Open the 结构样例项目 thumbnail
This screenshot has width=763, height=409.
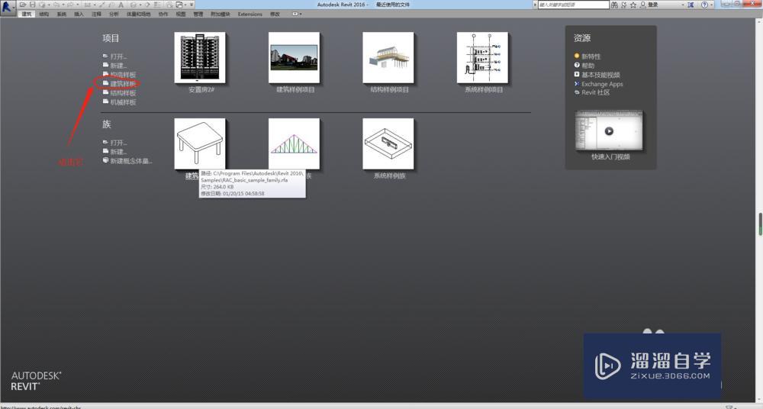click(x=388, y=57)
